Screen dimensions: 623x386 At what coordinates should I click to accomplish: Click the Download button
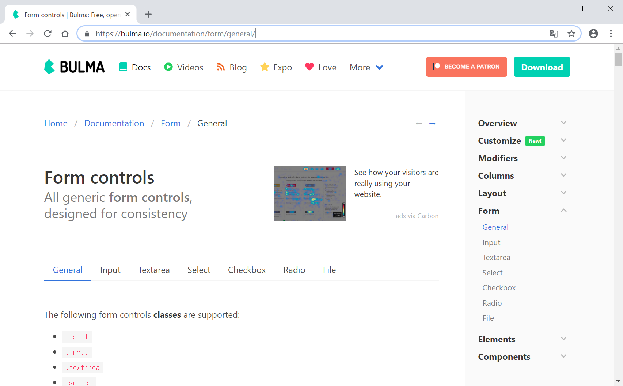point(542,67)
